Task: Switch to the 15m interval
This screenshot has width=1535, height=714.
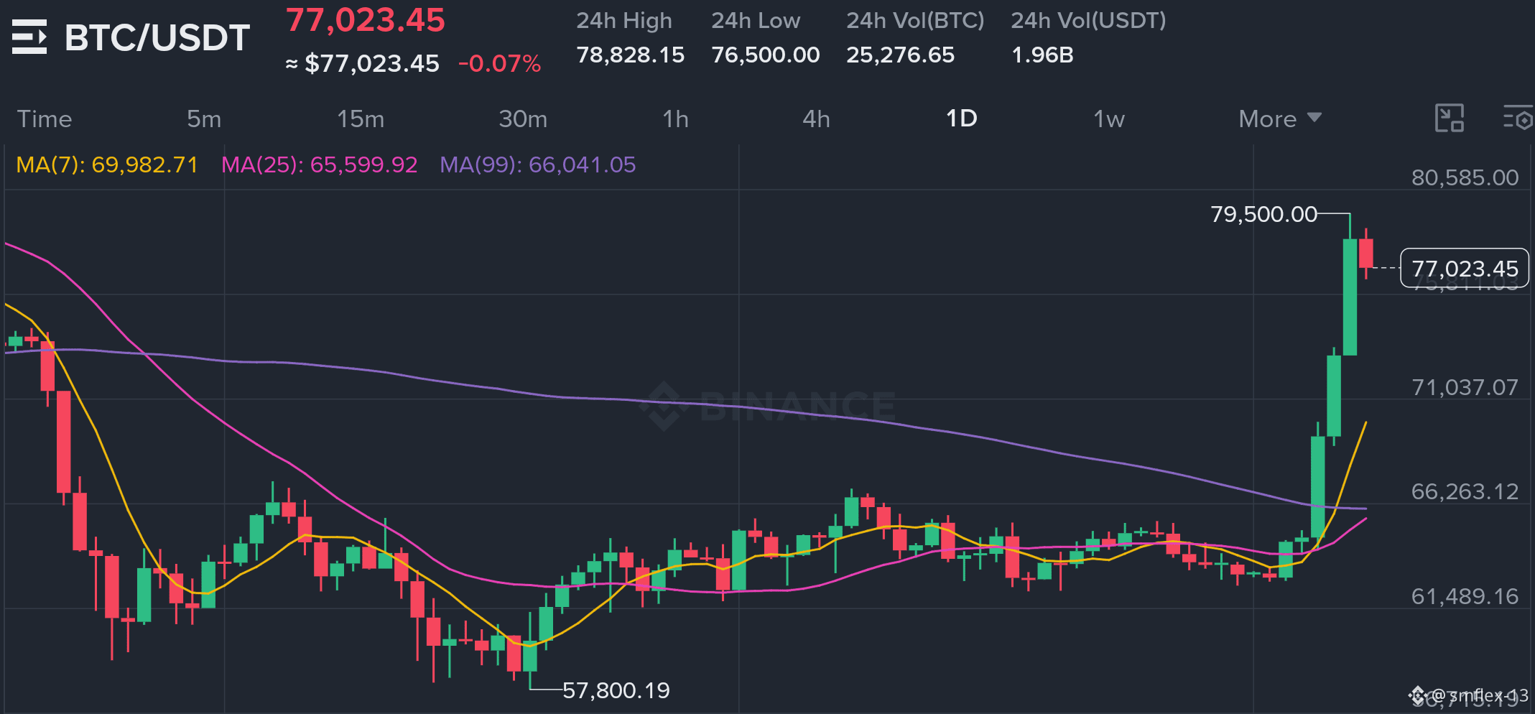Action: click(x=361, y=119)
